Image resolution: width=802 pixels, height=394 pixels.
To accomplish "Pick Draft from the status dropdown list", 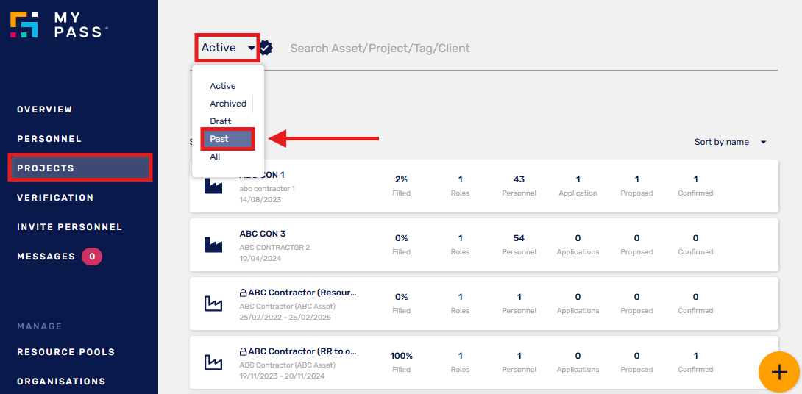I will [x=221, y=121].
